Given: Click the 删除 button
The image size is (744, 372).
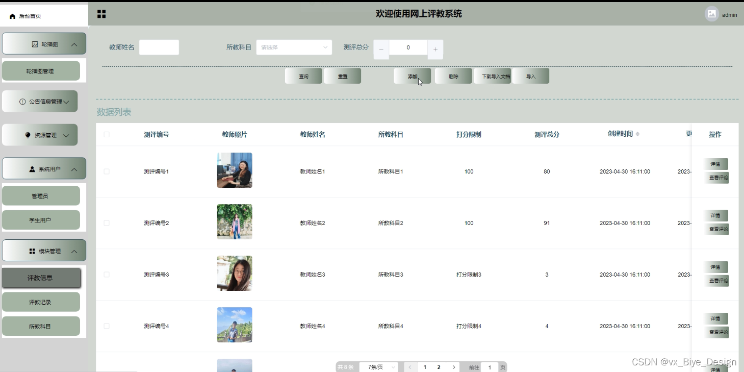Looking at the screenshot, I should pos(453,76).
